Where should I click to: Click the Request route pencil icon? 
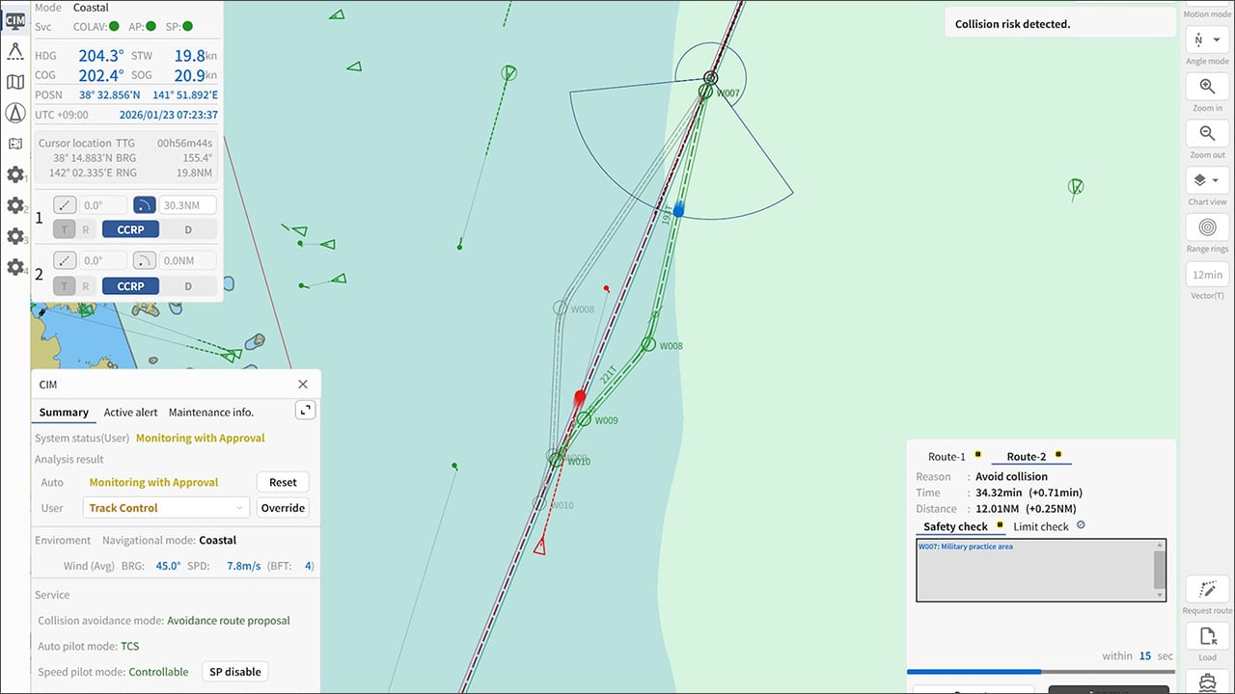[1206, 590]
